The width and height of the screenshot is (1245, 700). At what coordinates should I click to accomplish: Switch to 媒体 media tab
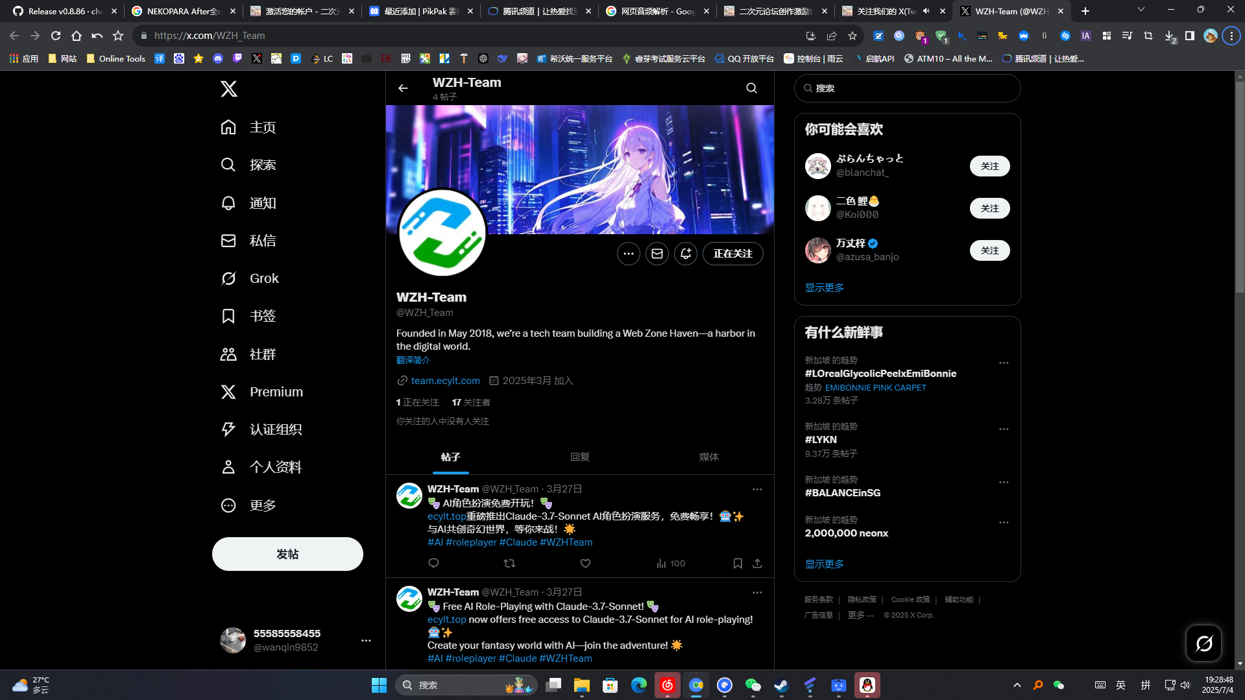tap(709, 457)
